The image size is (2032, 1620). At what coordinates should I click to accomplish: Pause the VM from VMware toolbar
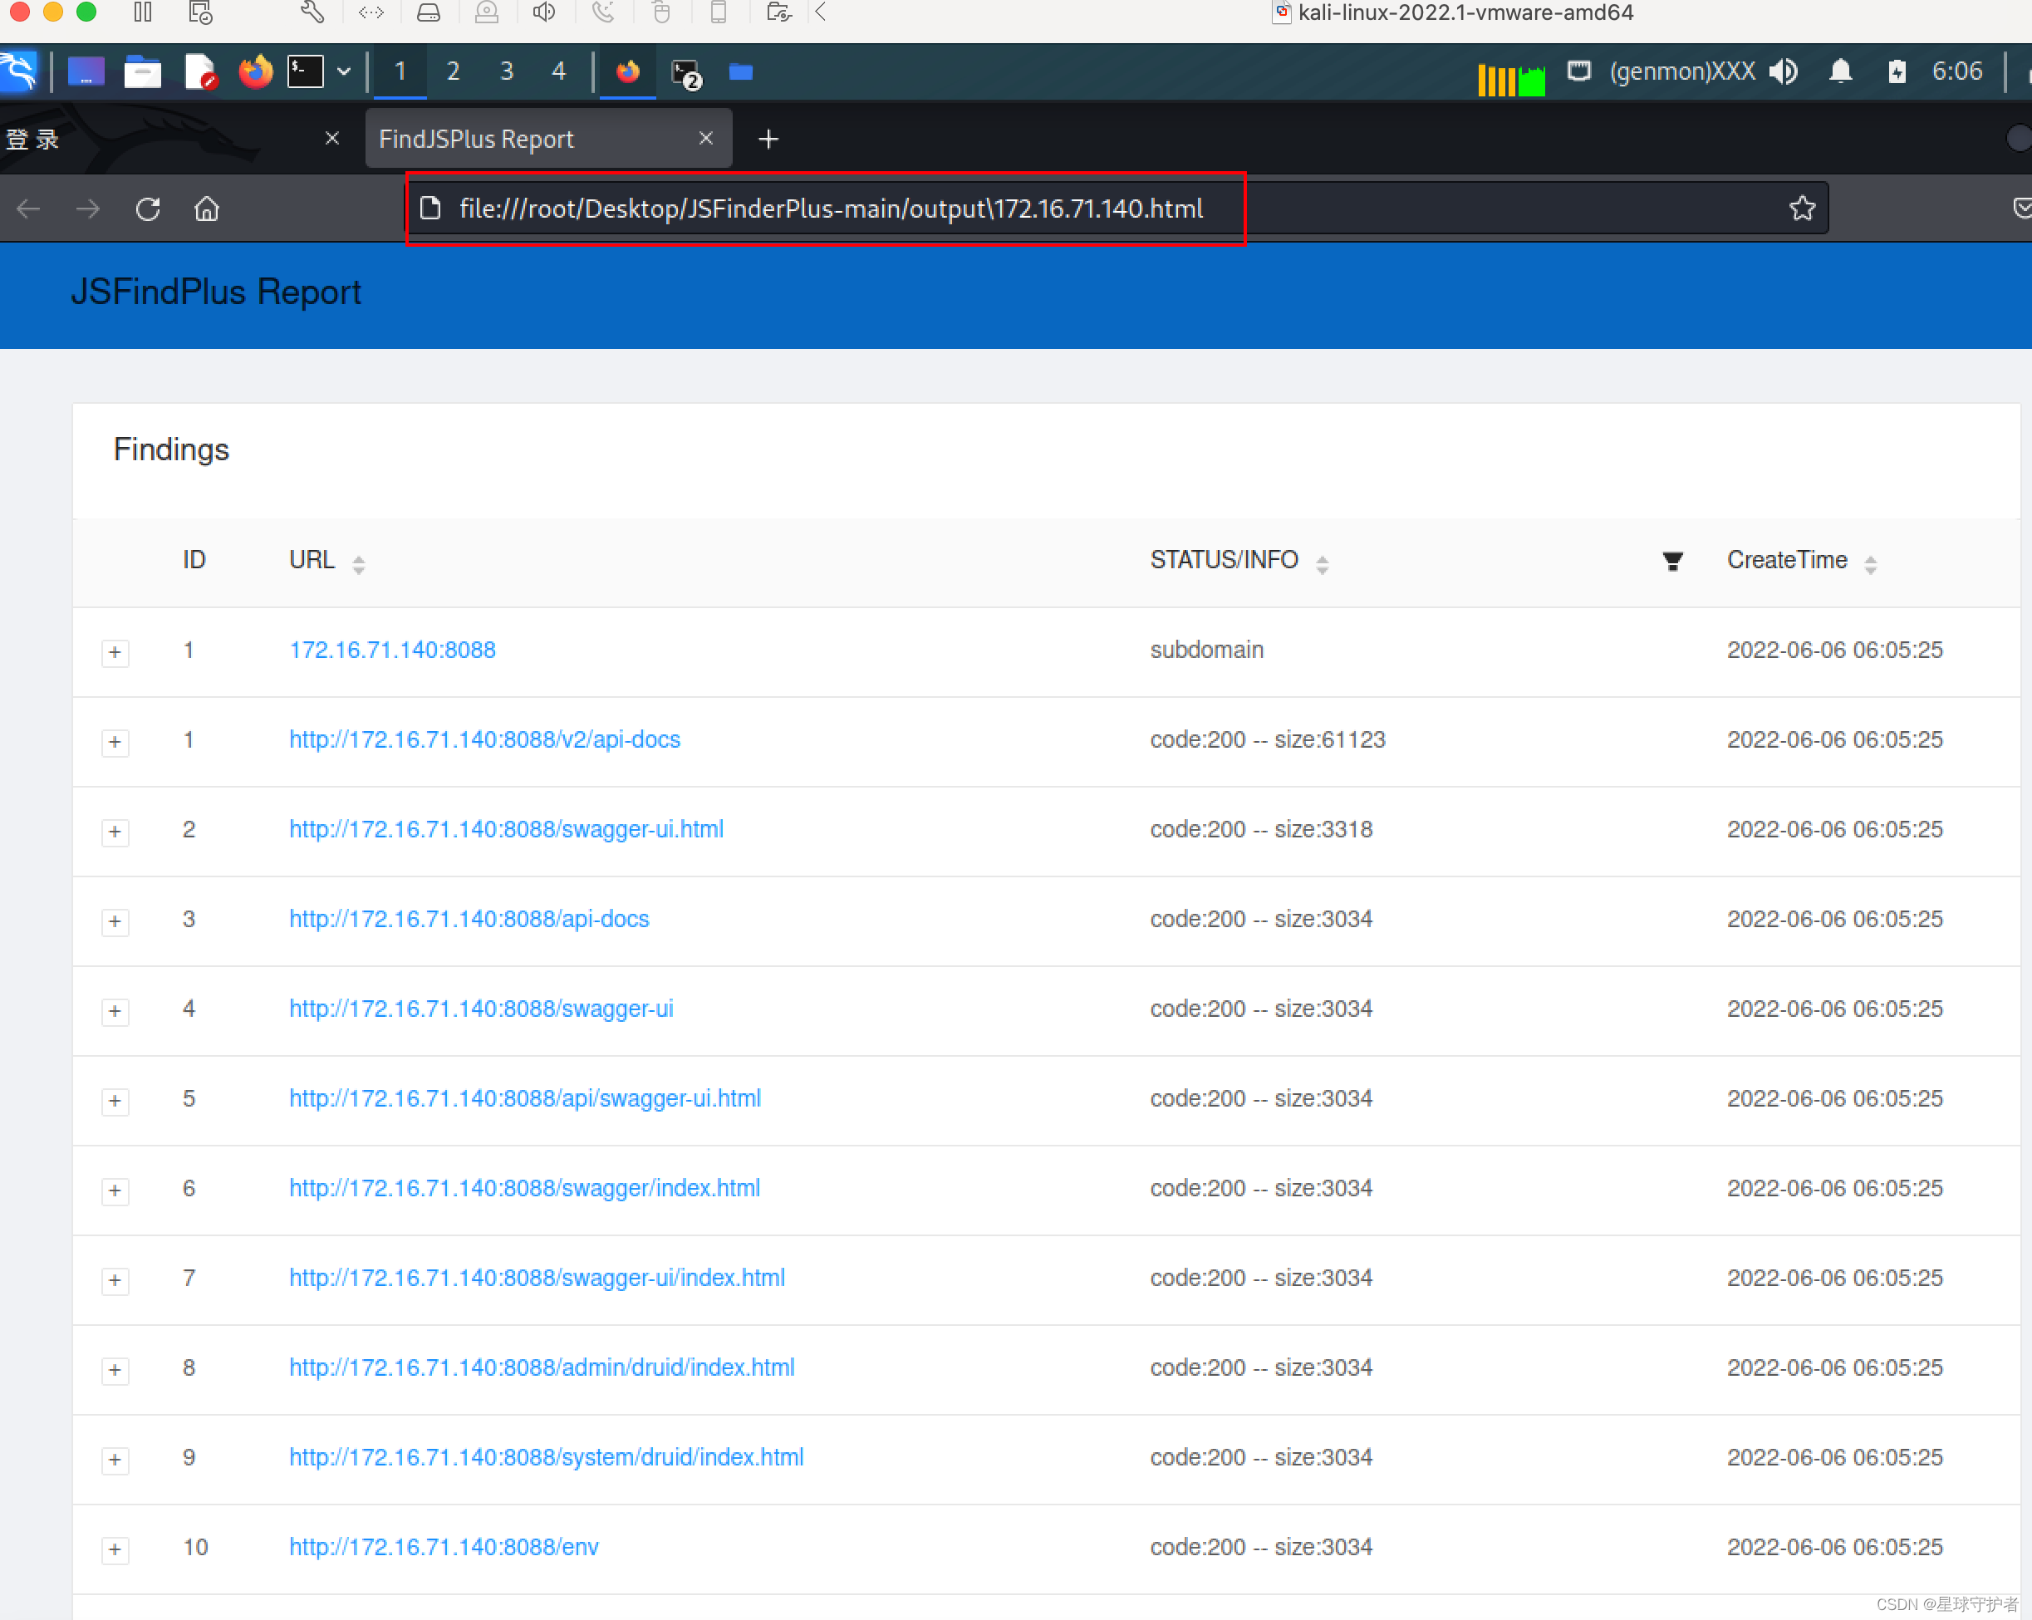point(142,12)
